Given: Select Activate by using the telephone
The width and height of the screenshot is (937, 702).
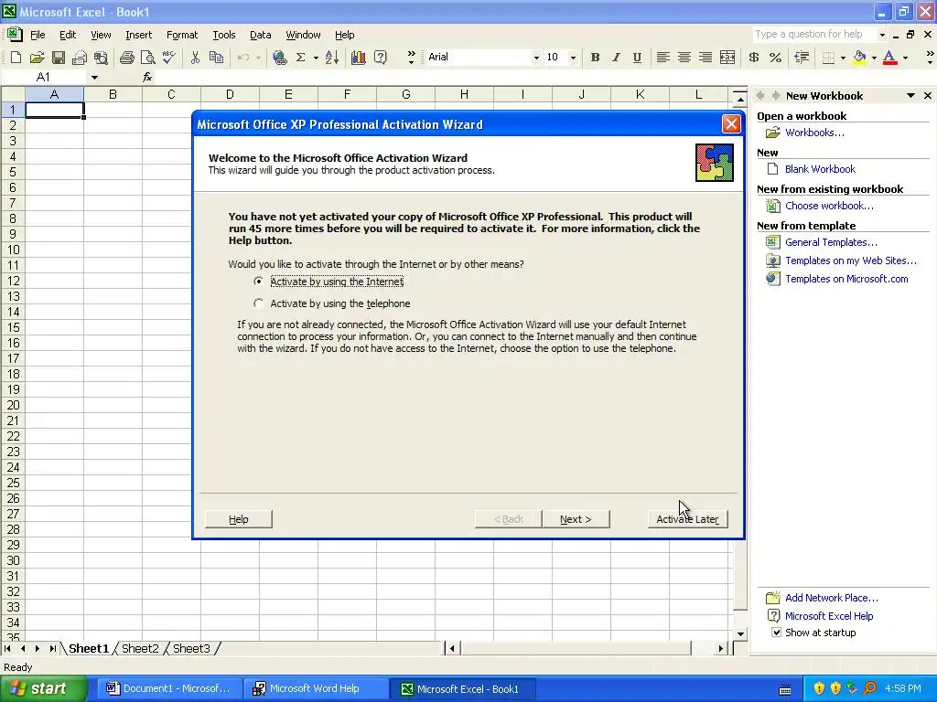Looking at the screenshot, I should click(258, 303).
